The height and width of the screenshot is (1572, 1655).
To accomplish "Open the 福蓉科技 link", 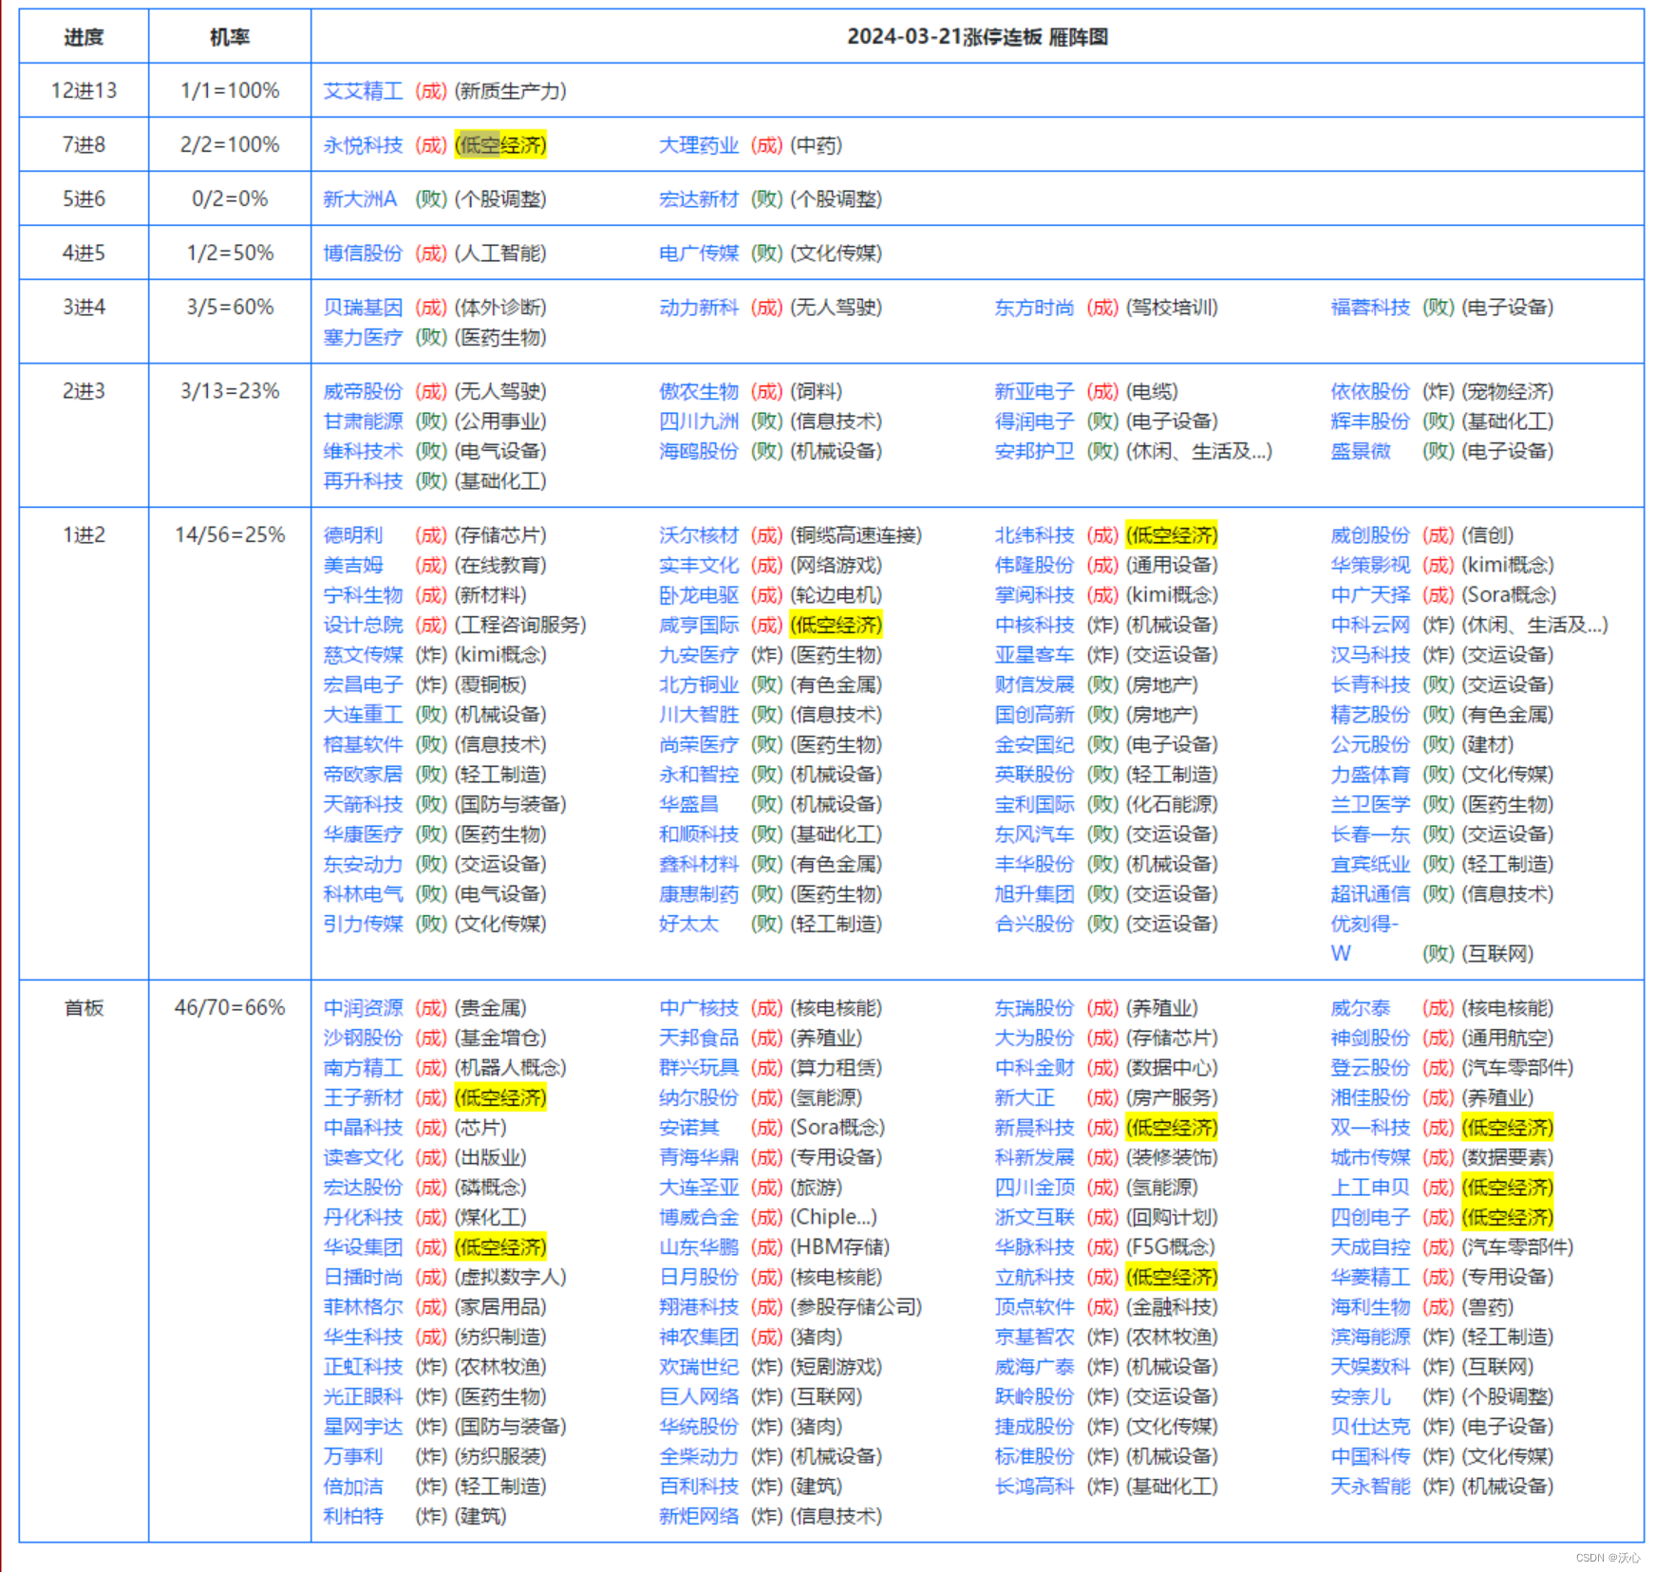I will pyautogui.click(x=1370, y=308).
